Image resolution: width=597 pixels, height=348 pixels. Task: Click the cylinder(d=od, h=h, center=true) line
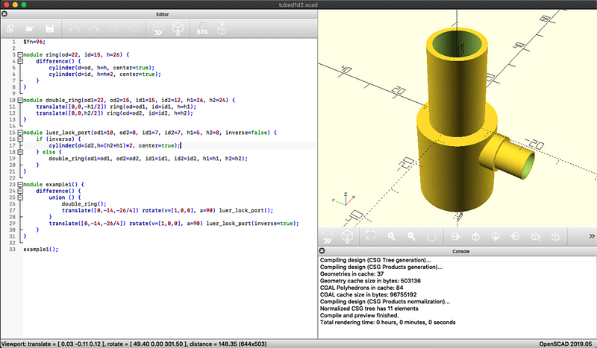pos(101,68)
